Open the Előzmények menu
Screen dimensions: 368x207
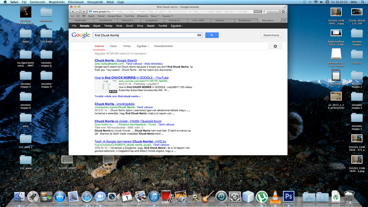tap(76, 2)
